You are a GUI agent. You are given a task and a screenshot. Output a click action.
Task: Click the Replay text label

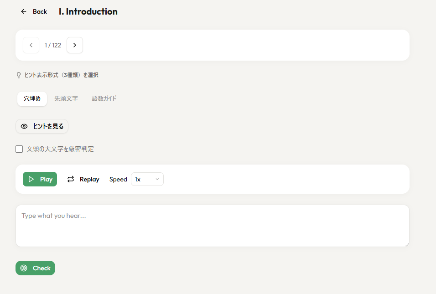(x=89, y=179)
